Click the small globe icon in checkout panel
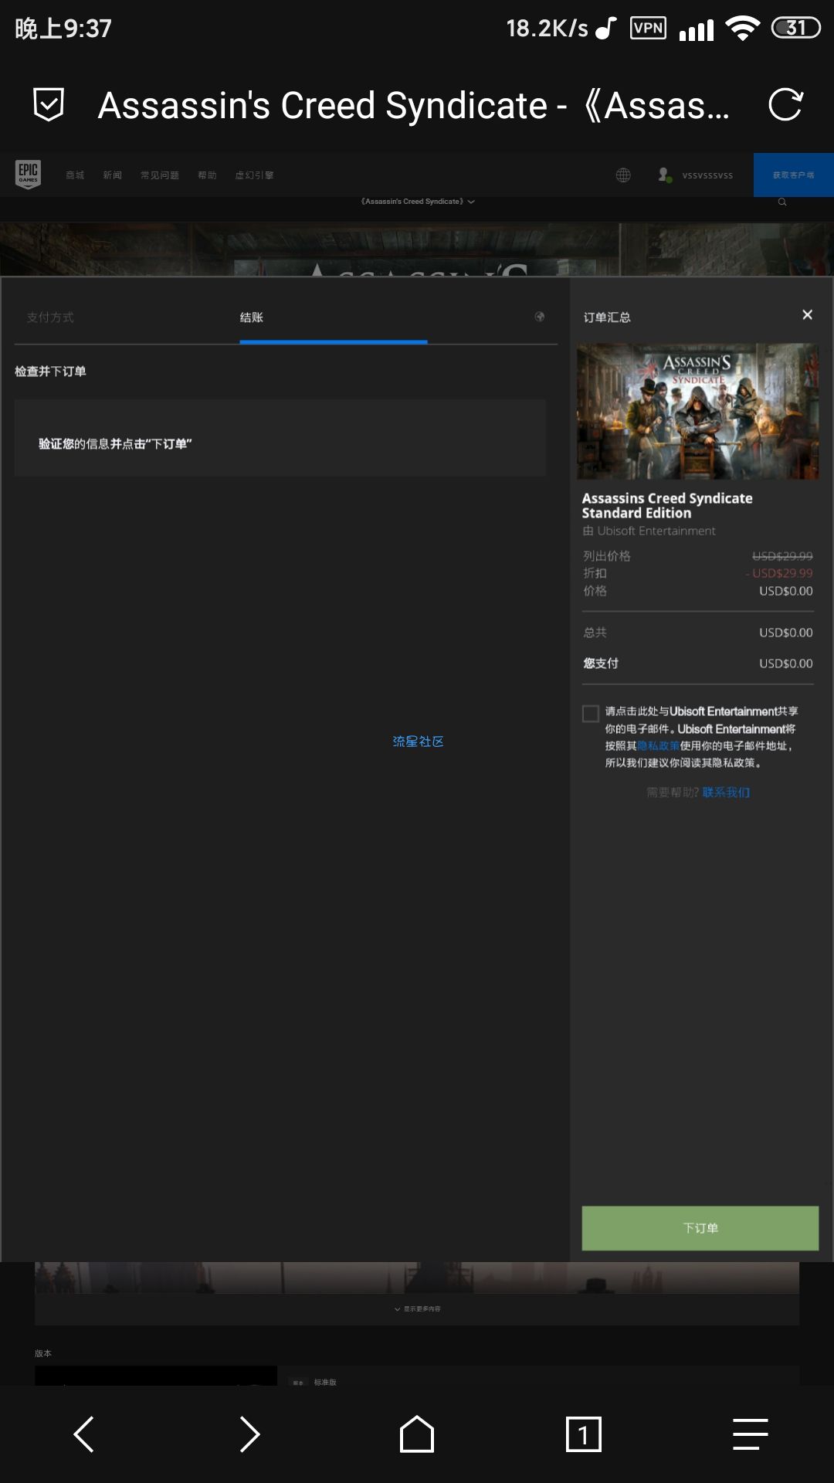The image size is (834, 1483). [x=540, y=317]
